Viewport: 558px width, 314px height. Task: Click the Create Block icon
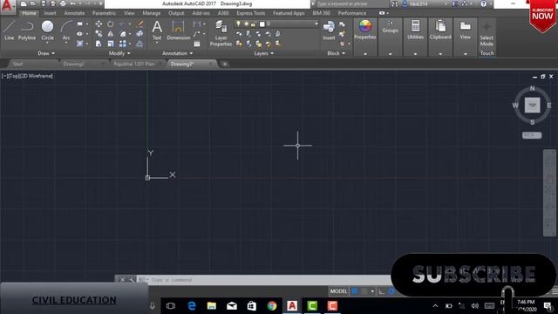pyautogui.click(x=342, y=24)
